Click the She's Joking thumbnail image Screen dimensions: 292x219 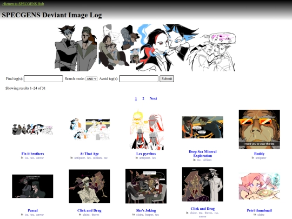146,186
